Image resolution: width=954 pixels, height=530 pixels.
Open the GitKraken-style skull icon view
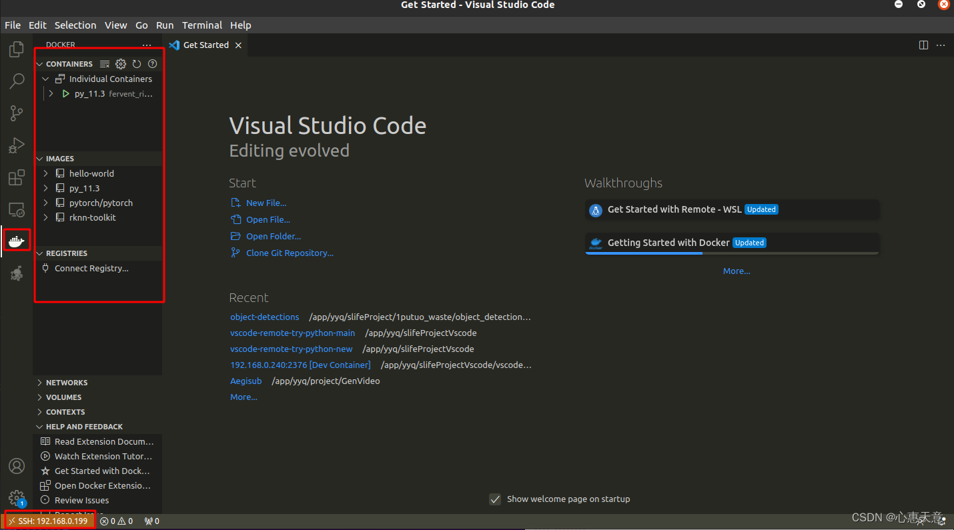pyautogui.click(x=16, y=273)
